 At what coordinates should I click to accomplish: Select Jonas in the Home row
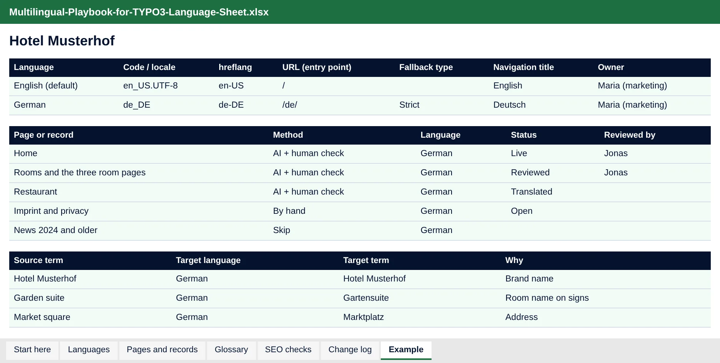click(x=616, y=153)
